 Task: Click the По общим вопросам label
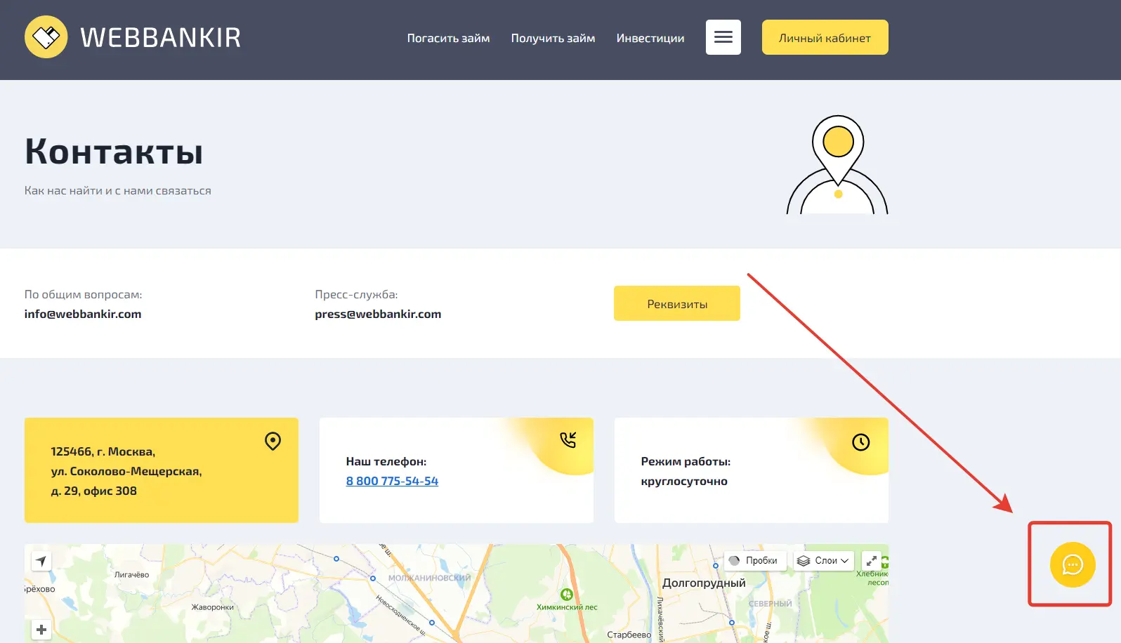(83, 294)
